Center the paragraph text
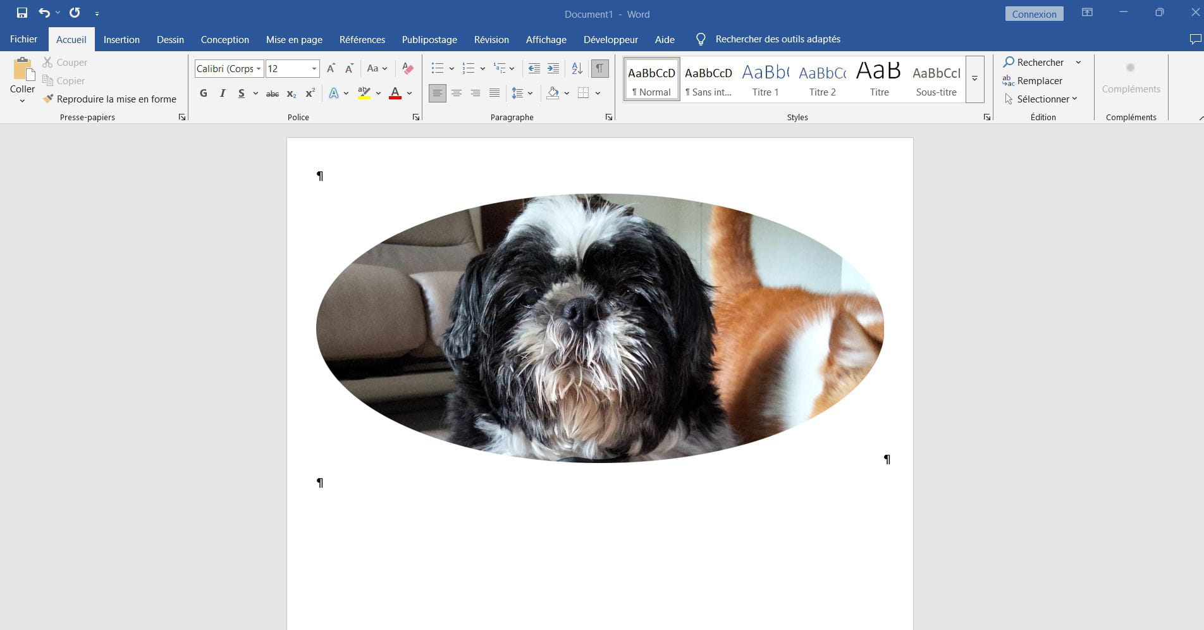1204x630 pixels. coord(457,94)
